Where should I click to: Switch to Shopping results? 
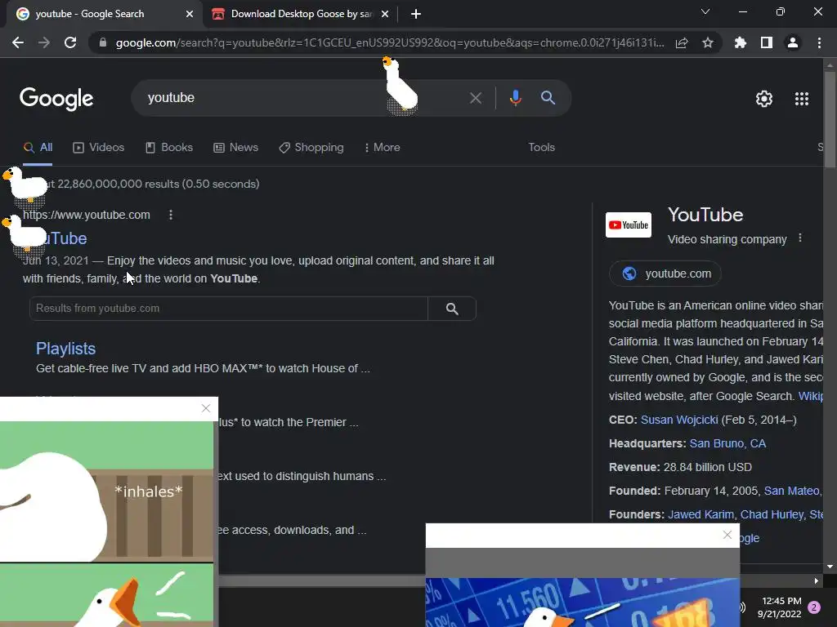pyautogui.click(x=311, y=148)
